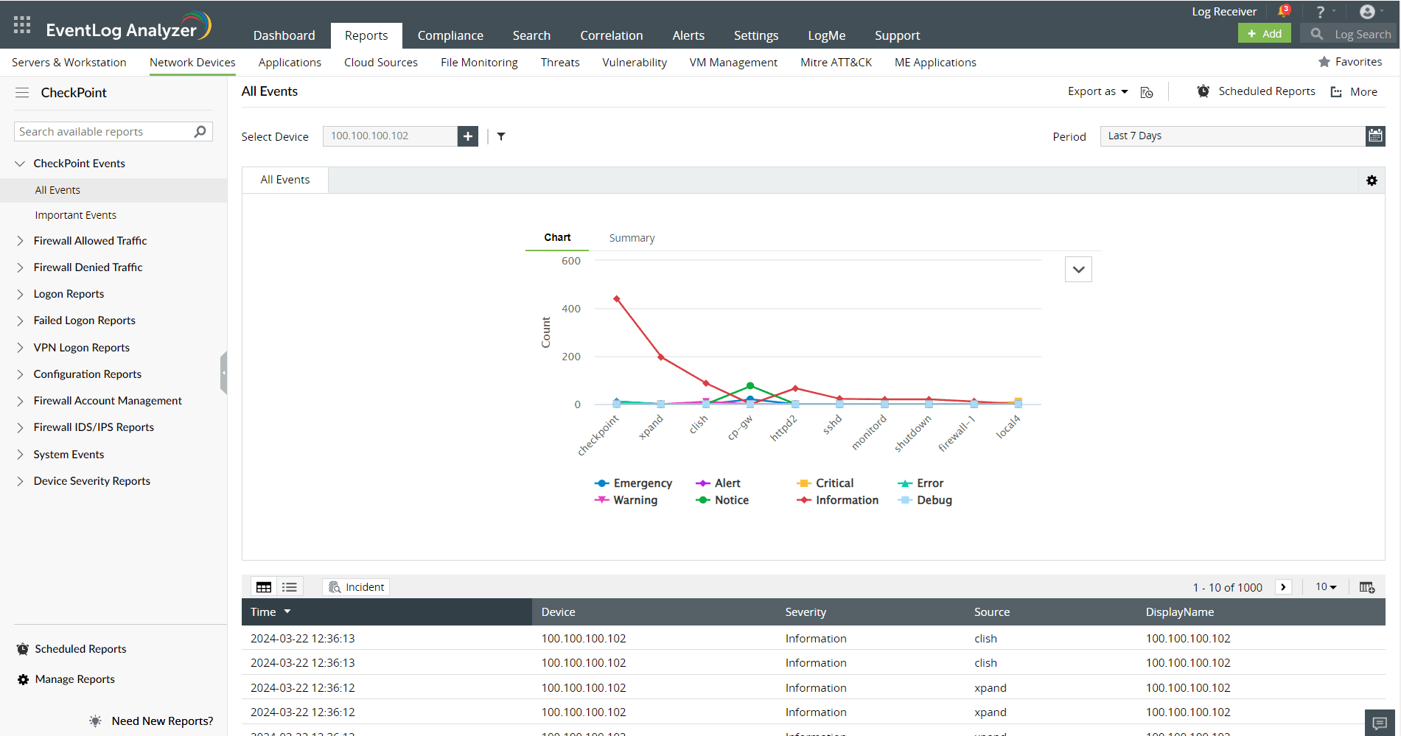Switch to the Summary tab of the chart
Image resolution: width=1401 pixels, height=736 pixels.
pyautogui.click(x=632, y=237)
